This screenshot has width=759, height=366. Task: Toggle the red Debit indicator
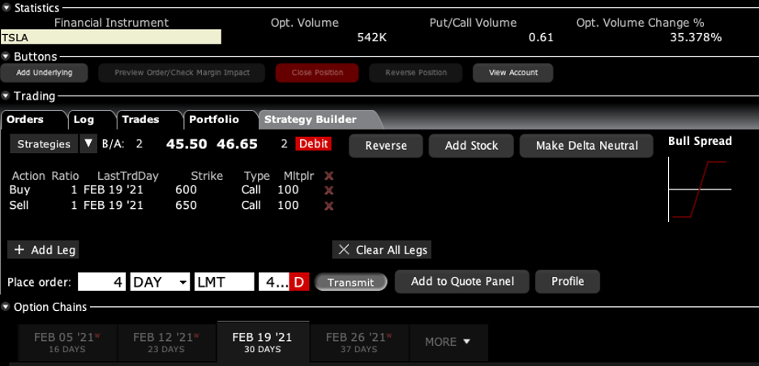coord(313,144)
